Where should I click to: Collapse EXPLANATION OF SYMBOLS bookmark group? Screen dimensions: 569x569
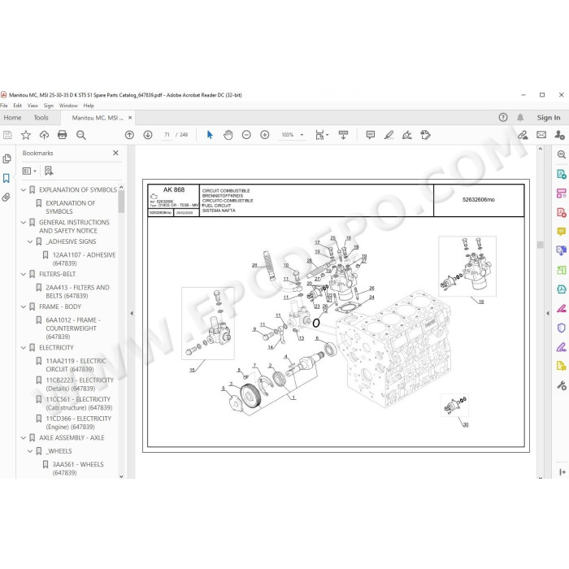tap(24, 189)
